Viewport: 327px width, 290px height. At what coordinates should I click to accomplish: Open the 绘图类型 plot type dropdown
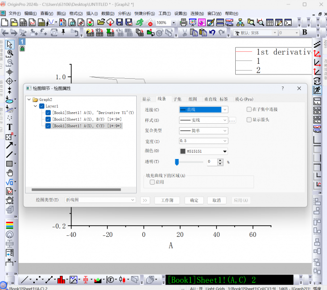[x=100, y=200]
